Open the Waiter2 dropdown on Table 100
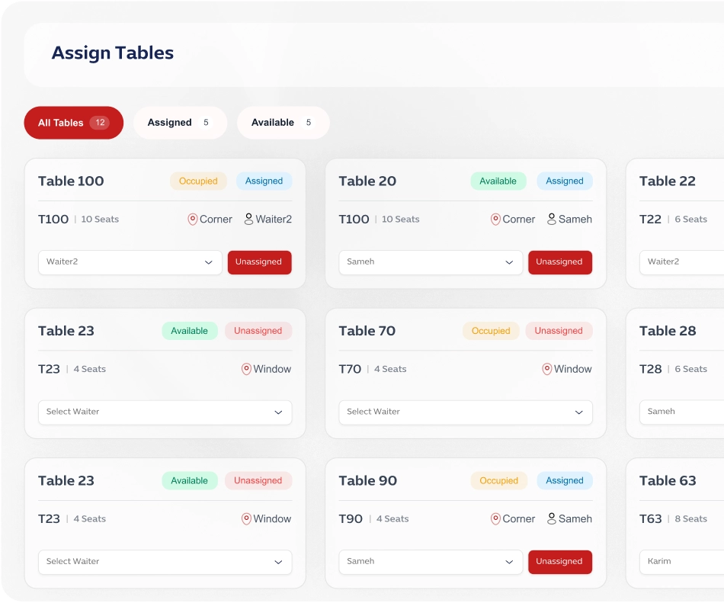The height and width of the screenshot is (603, 724). (x=130, y=262)
